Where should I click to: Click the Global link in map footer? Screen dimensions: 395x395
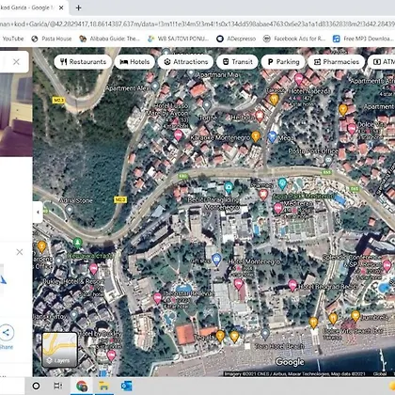(x=380, y=373)
